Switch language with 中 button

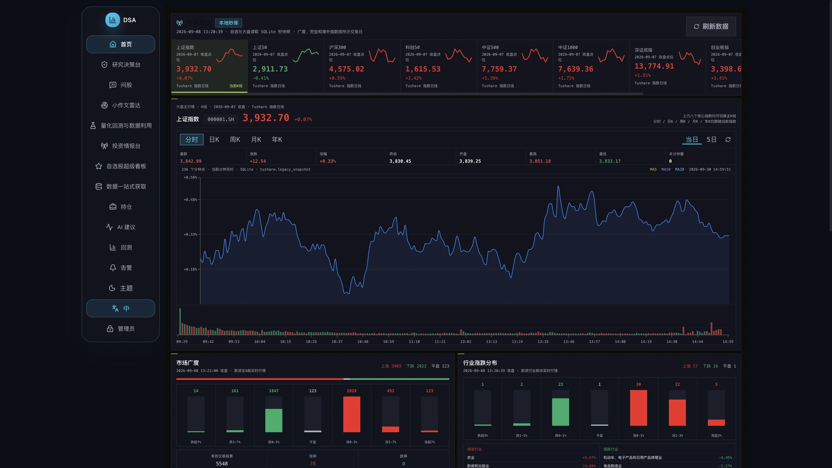pos(121,308)
